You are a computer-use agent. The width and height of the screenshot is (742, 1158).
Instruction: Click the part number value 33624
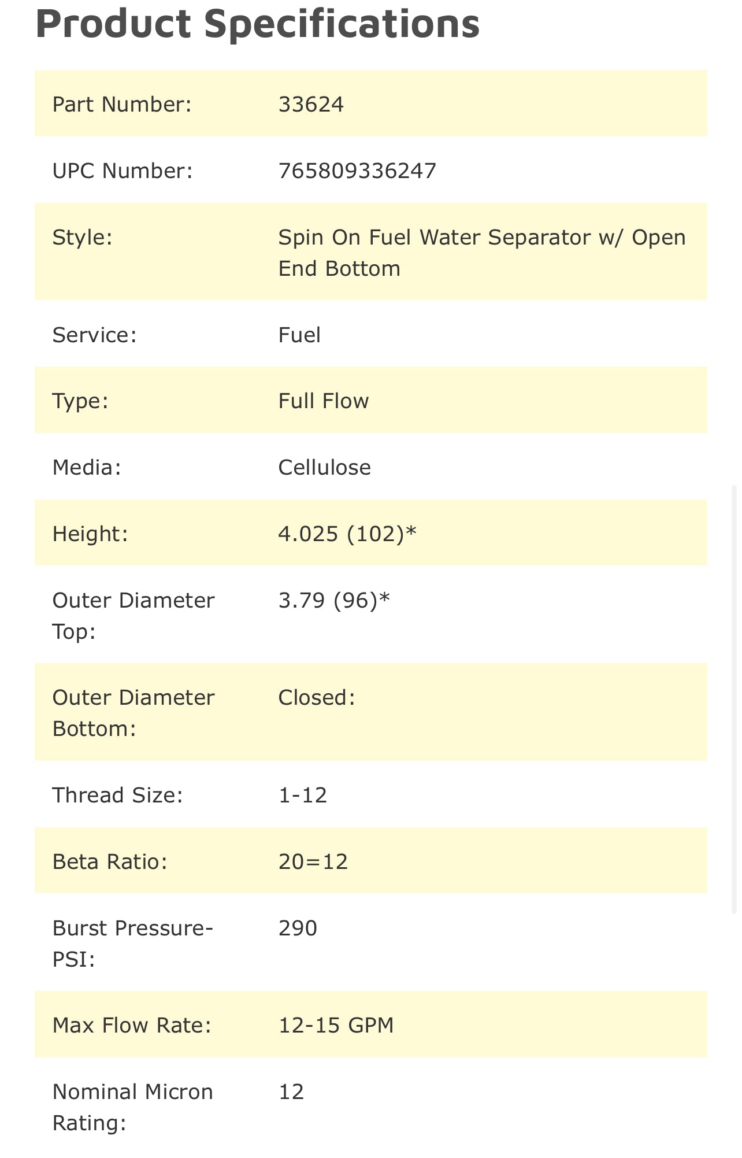coord(311,105)
